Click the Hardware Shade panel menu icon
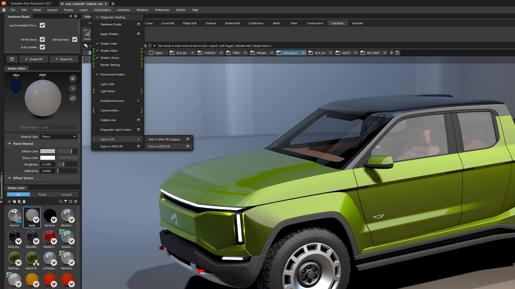 point(76,16)
